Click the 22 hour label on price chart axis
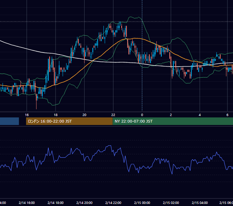 [x=113, y=115]
